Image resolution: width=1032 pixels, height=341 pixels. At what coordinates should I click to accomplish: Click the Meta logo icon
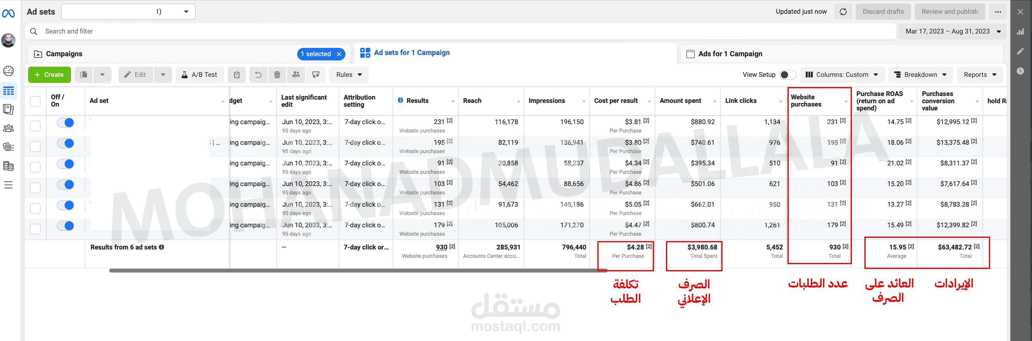8,13
